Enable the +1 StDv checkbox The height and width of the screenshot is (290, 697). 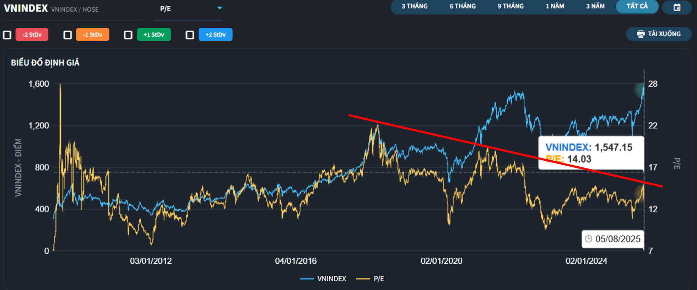coord(128,35)
